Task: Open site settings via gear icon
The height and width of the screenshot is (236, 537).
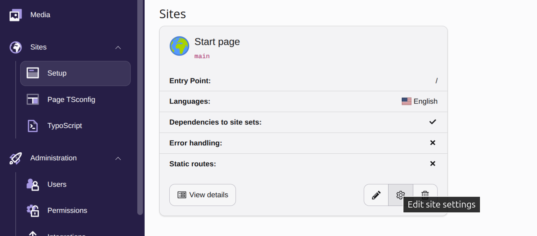Action: (x=400, y=195)
